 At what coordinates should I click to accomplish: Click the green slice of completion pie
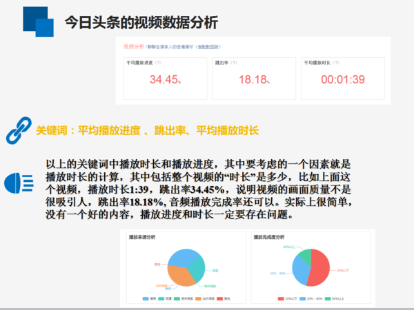pyautogui.click(x=306, y=256)
